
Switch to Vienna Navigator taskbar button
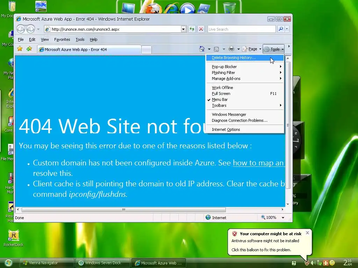pos(46,263)
